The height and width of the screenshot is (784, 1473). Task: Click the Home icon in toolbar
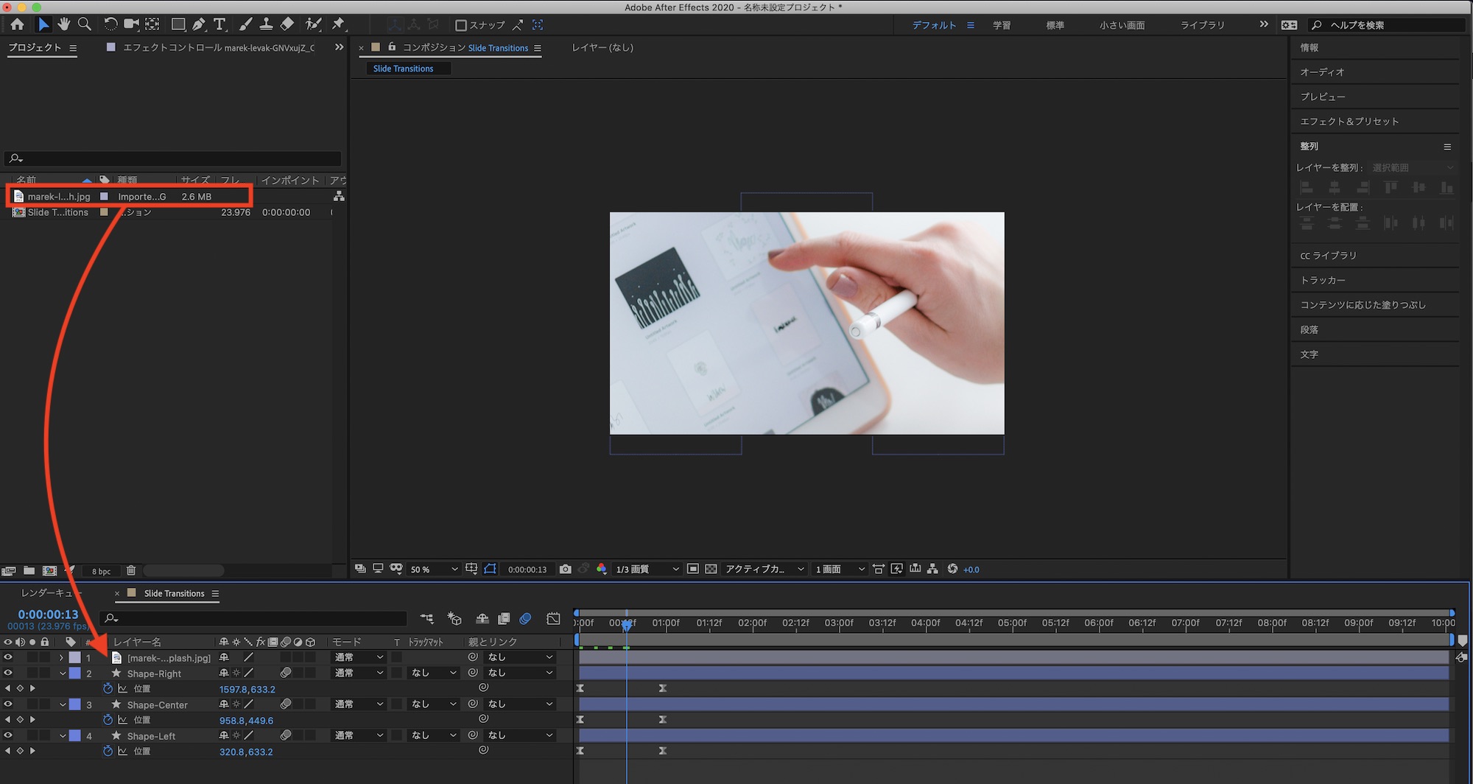[x=17, y=24]
